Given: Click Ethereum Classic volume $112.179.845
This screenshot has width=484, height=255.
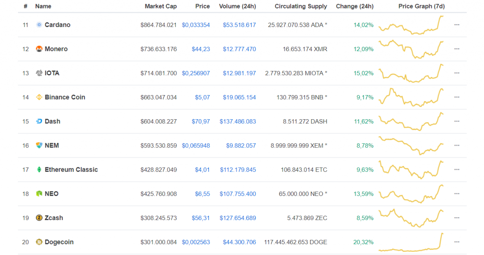Looking at the screenshot, I should tap(238, 169).
